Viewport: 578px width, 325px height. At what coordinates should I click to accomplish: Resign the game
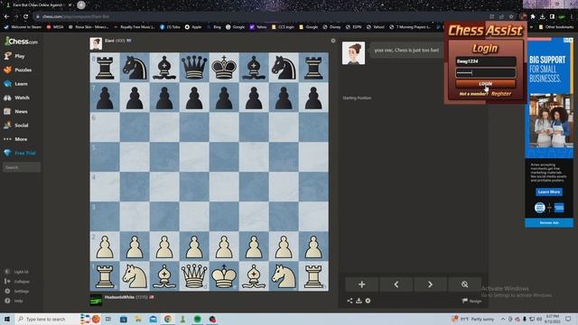pyautogui.click(x=471, y=301)
